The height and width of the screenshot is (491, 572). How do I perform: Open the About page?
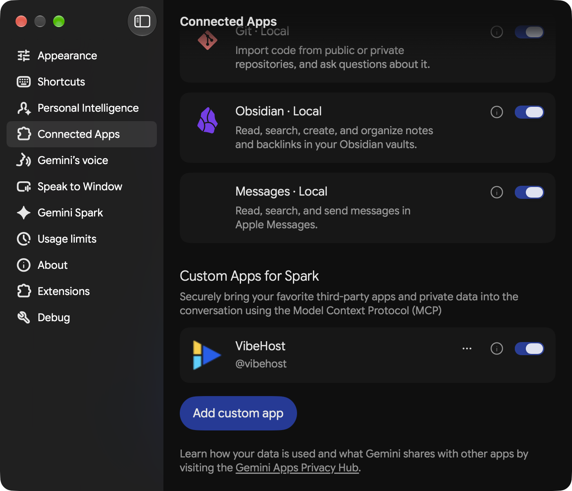82,265
